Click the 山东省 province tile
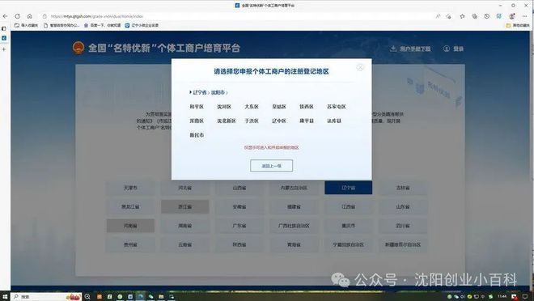This screenshot has height=301, width=534. click(x=403, y=206)
